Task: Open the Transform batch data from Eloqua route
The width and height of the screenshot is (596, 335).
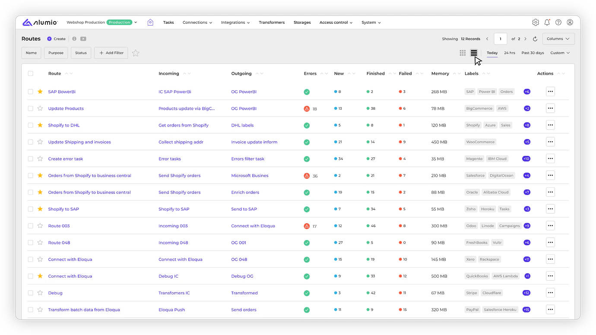Action: [84, 310]
